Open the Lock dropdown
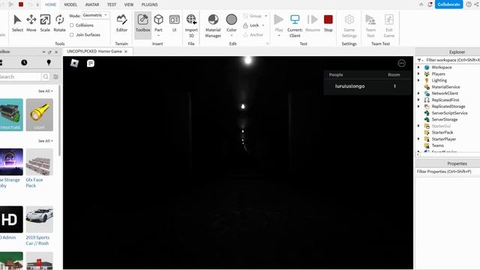 pyautogui.click(x=263, y=25)
